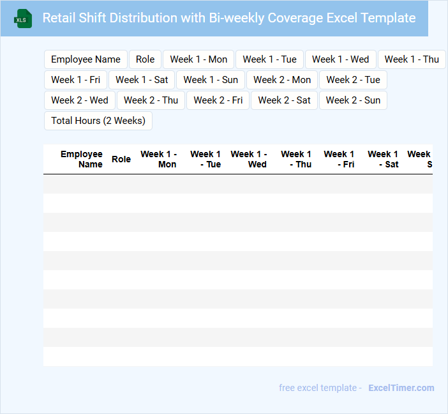This screenshot has width=448, height=414.
Task: Select the Employee Name tag
Action: [x=86, y=59]
